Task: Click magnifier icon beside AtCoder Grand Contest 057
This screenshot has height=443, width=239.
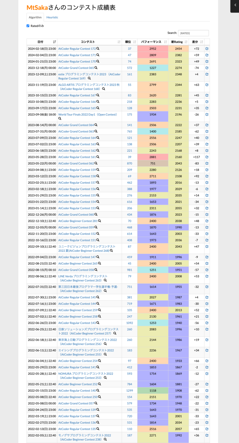Action: coord(96,403)
